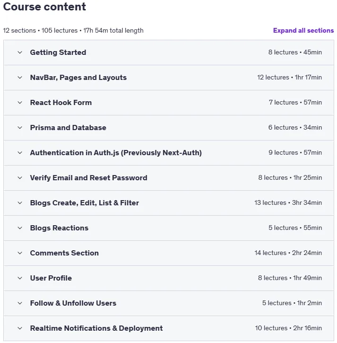
Task: Open chevron for Blogs Create, Edit, List & Filter
Action: point(20,203)
